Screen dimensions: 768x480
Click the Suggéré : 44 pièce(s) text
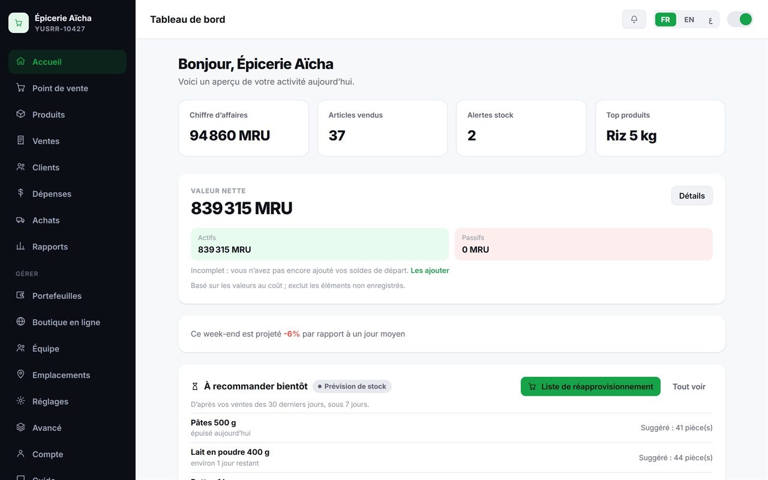[x=676, y=457]
